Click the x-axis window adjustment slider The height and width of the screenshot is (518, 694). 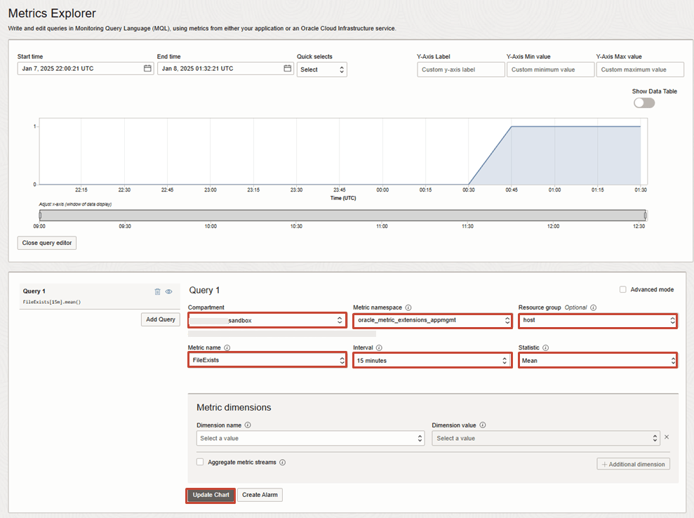click(342, 215)
